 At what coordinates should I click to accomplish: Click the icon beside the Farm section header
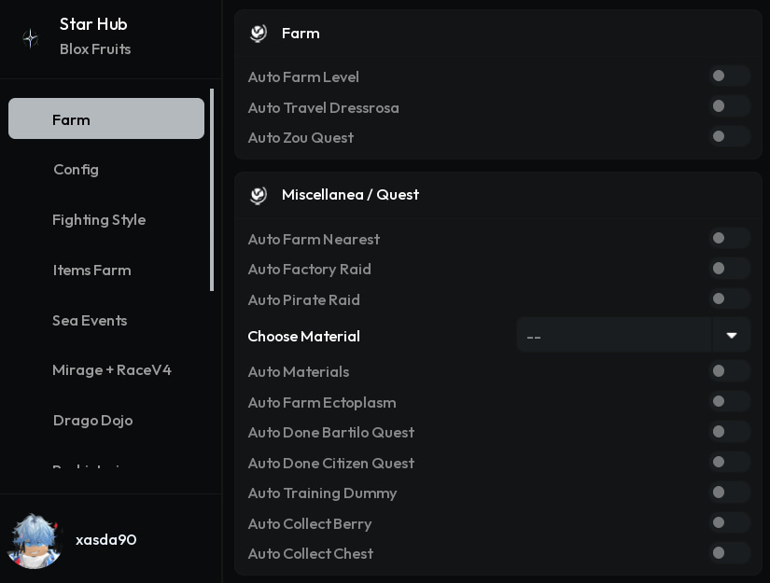[259, 34]
